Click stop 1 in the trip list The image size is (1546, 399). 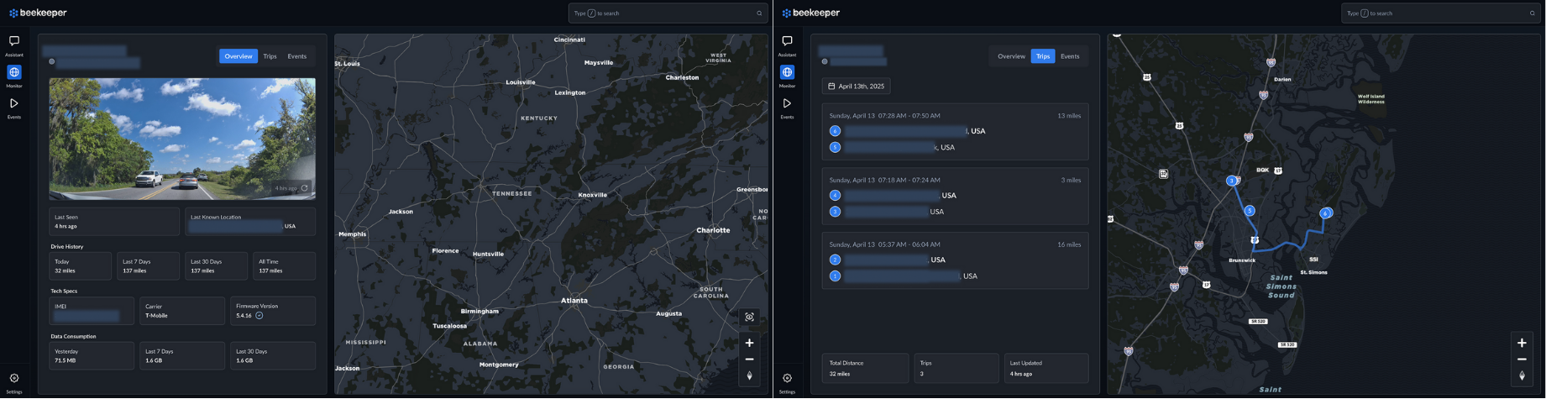click(x=835, y=276)
